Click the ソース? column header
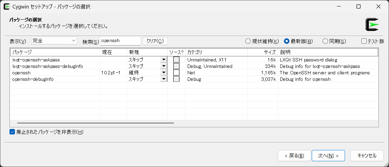The image size is (389, 167). pyautogui.click(x=177, y=52)
